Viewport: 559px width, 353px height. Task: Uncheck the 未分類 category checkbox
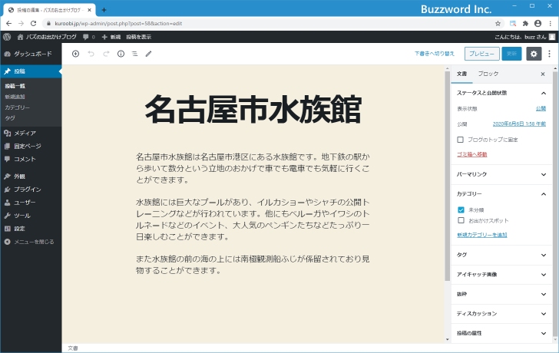(x=461, y=209)
